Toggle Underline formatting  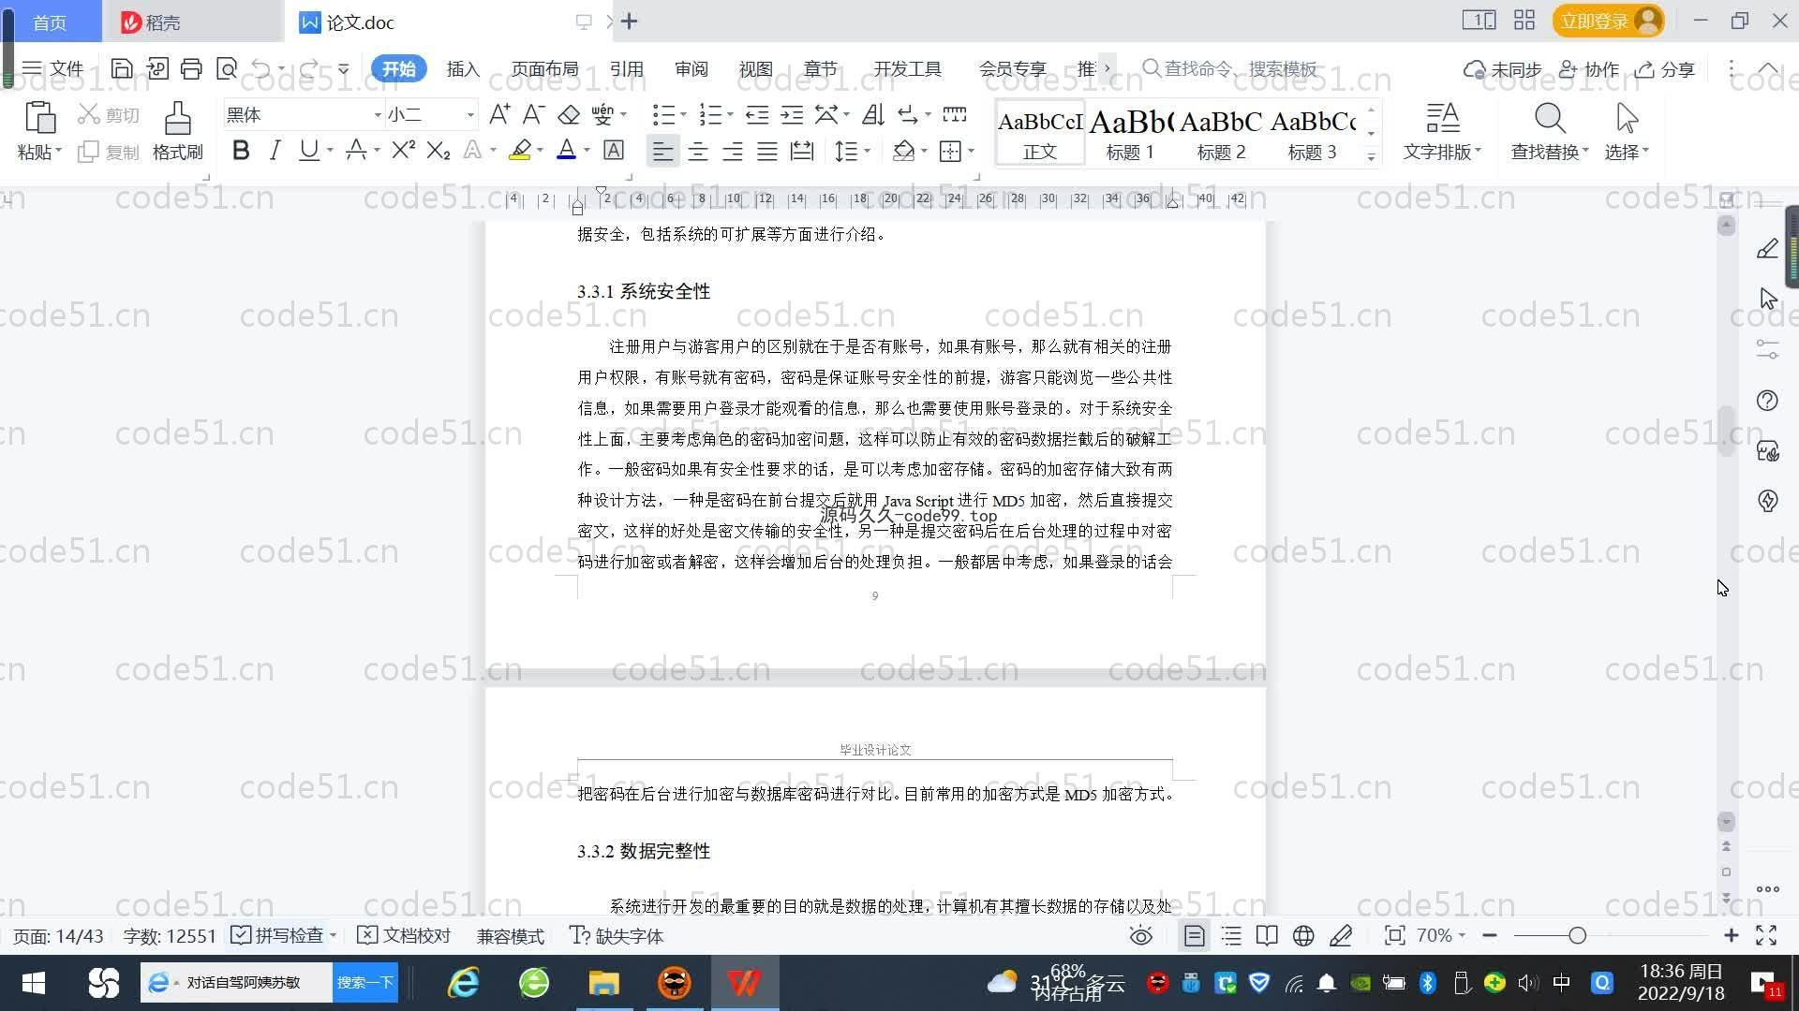tap(308, 150)
